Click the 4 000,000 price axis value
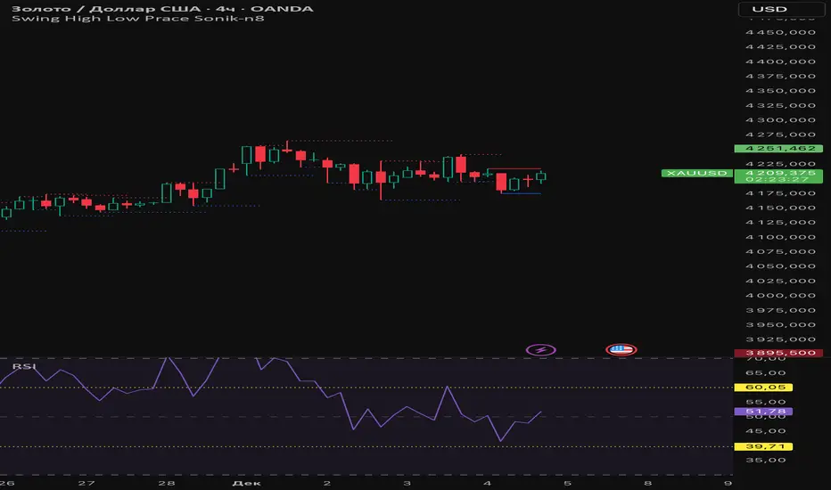The width and height of the screenshot is (831, 490). click(780, 296)
